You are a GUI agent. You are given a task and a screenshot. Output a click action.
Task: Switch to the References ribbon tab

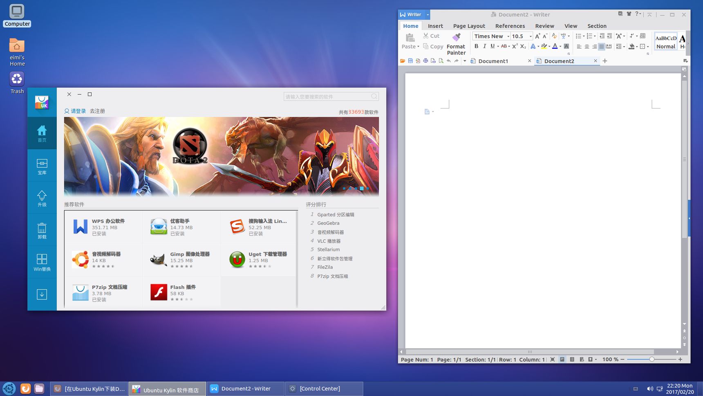pyautogui.click(x=510, y=26)
